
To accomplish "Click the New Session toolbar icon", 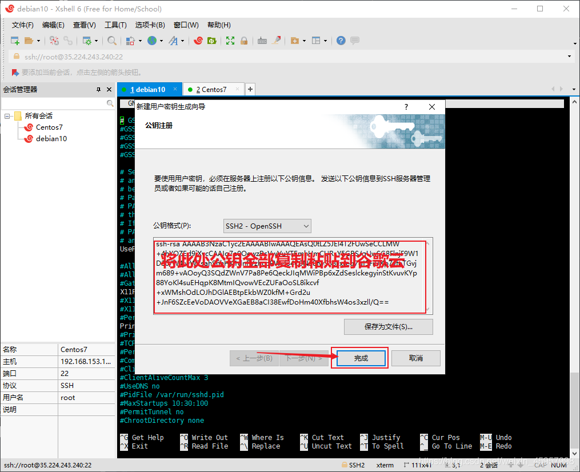I will click(15, 41).
